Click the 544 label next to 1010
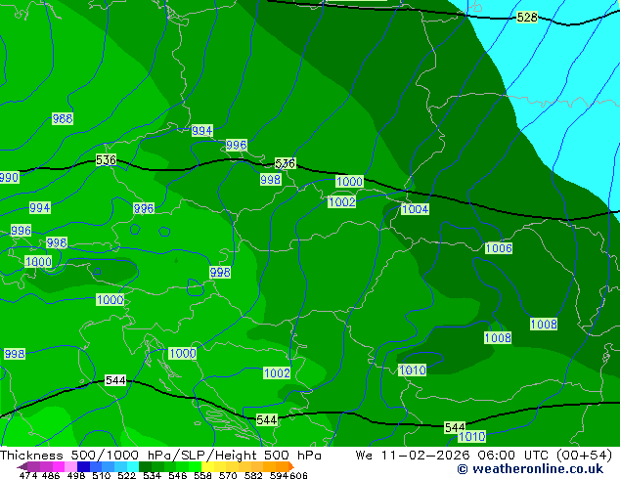The width and height of the screenshot is (620, 479). click(x=455, y=427)
